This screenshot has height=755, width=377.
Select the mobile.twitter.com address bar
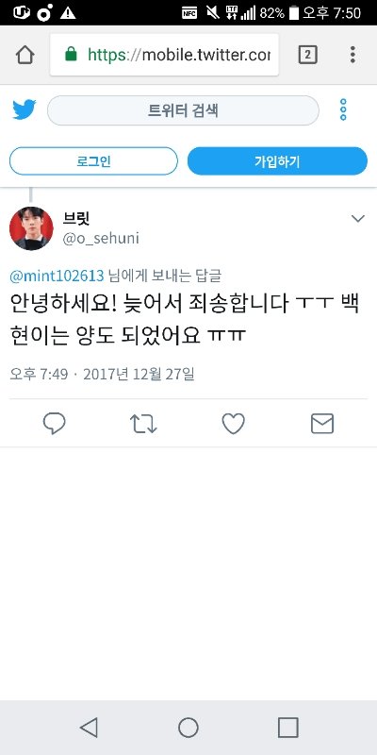pos(164,55)
